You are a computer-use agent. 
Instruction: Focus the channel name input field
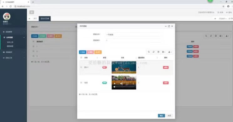pos(133,34)
